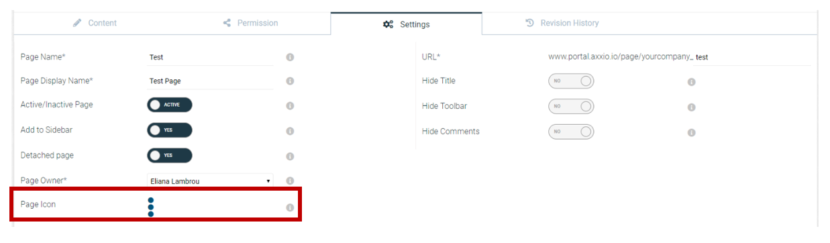Click the info icon next to Page Owner
This screenshot has width=830, height=243.
tap(290, 181)
